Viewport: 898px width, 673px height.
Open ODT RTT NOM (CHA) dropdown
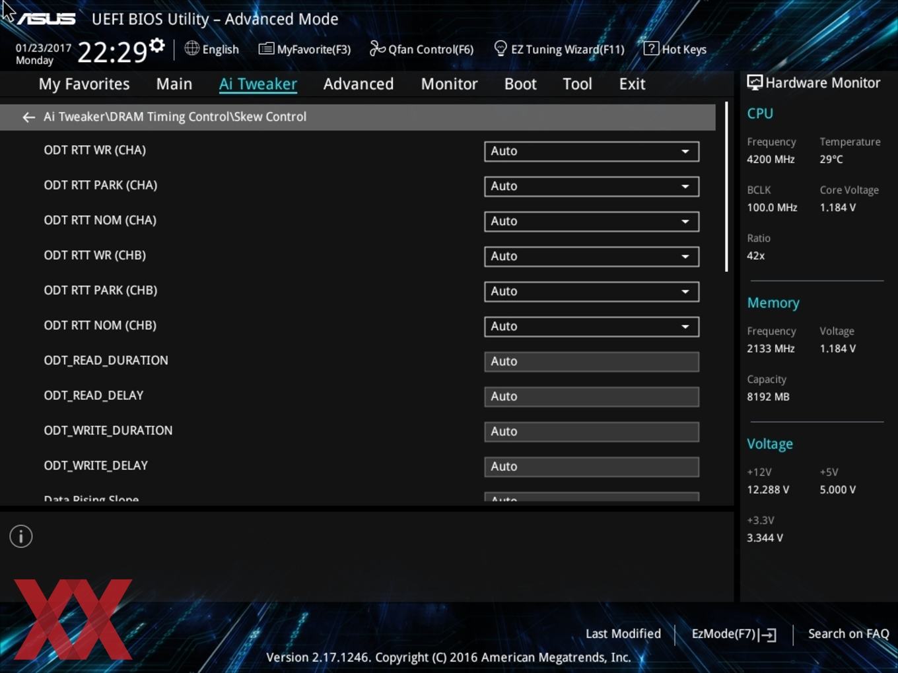tap(592, 221)
